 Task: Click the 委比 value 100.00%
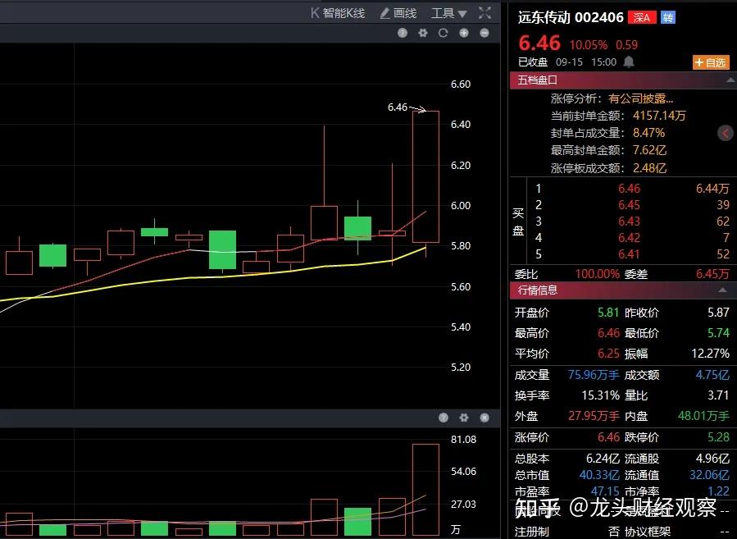click(x=597, y=274)
